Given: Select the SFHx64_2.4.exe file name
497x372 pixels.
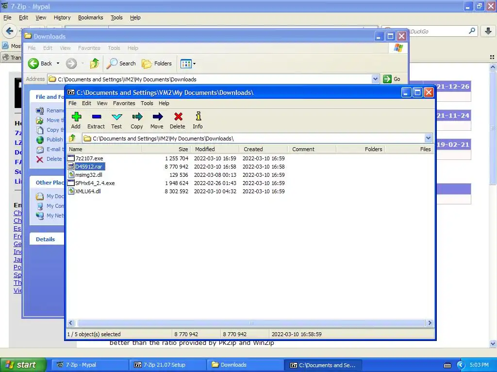Looking at the screenshot, I should pos(95,183).
